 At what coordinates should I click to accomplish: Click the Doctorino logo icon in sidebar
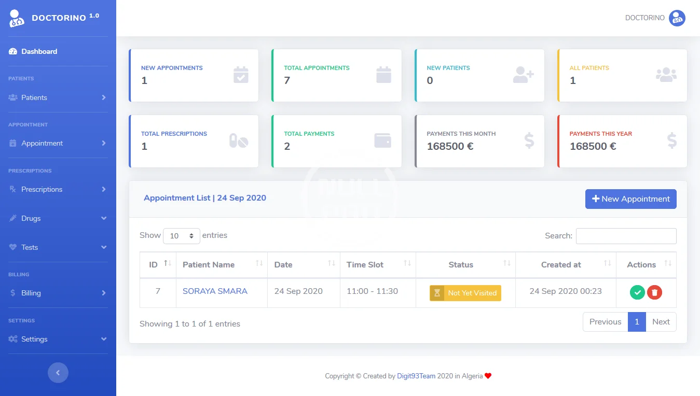tap(17, 19)
